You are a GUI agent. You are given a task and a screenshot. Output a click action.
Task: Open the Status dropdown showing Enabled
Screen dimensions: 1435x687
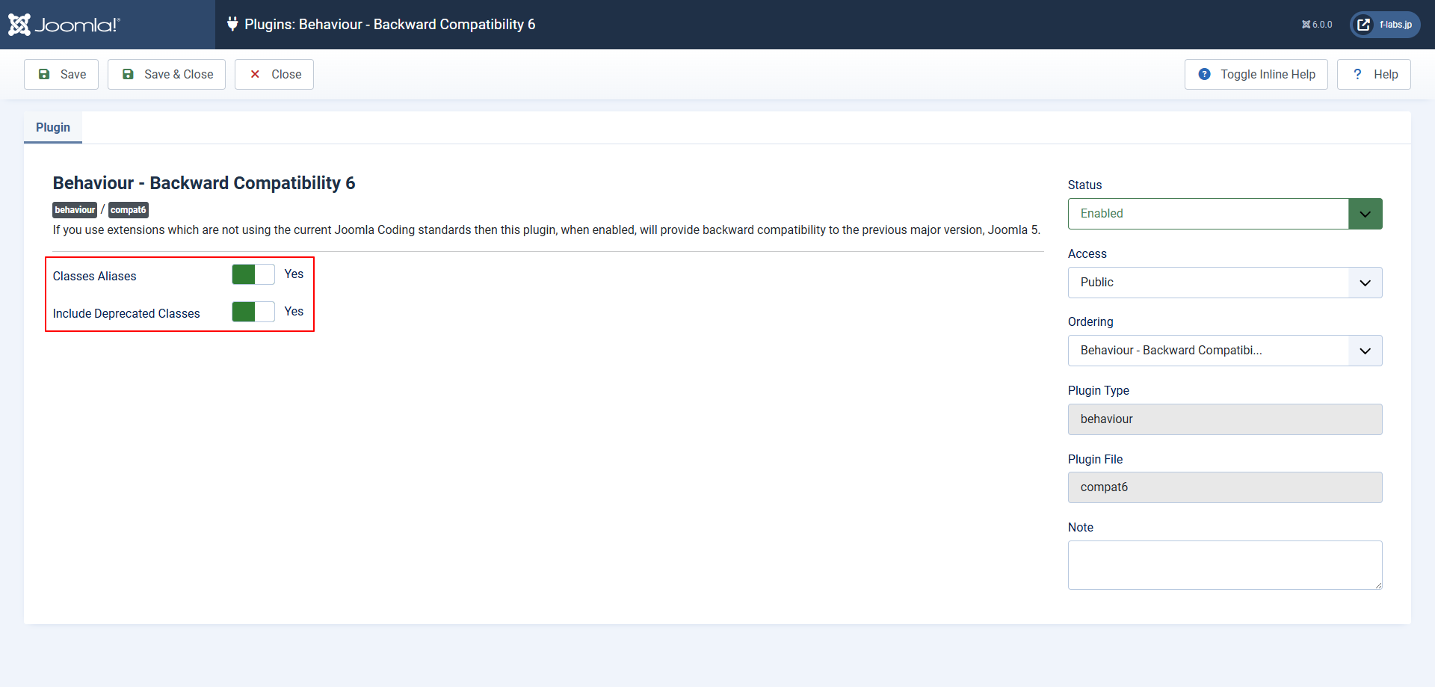(1224, 214)
